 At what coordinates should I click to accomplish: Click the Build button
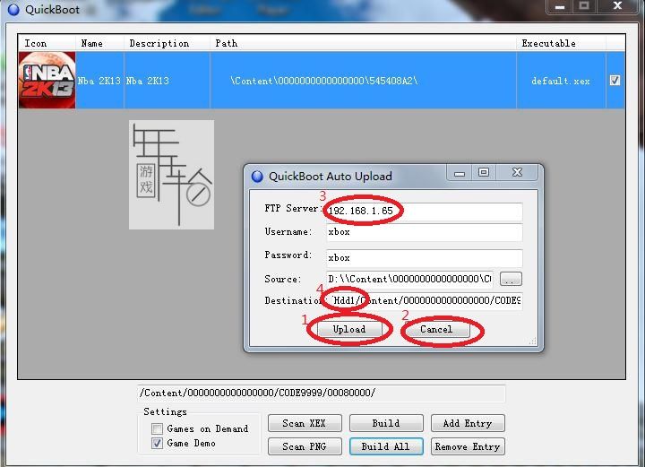[386, 423]
